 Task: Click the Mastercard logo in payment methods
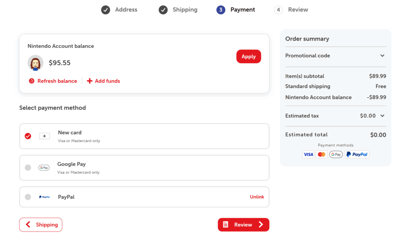pyautogui.click(x=322, y=155)
